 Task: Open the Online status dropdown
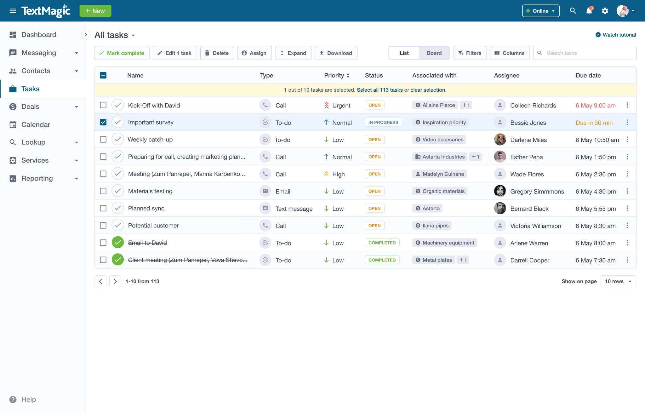[x=540, y=11]
